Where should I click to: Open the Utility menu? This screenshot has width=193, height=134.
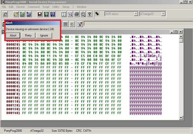[56, 7]
